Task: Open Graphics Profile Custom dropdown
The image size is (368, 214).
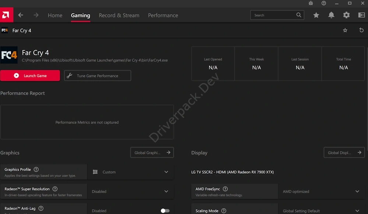Action: (x=131, y=172)
